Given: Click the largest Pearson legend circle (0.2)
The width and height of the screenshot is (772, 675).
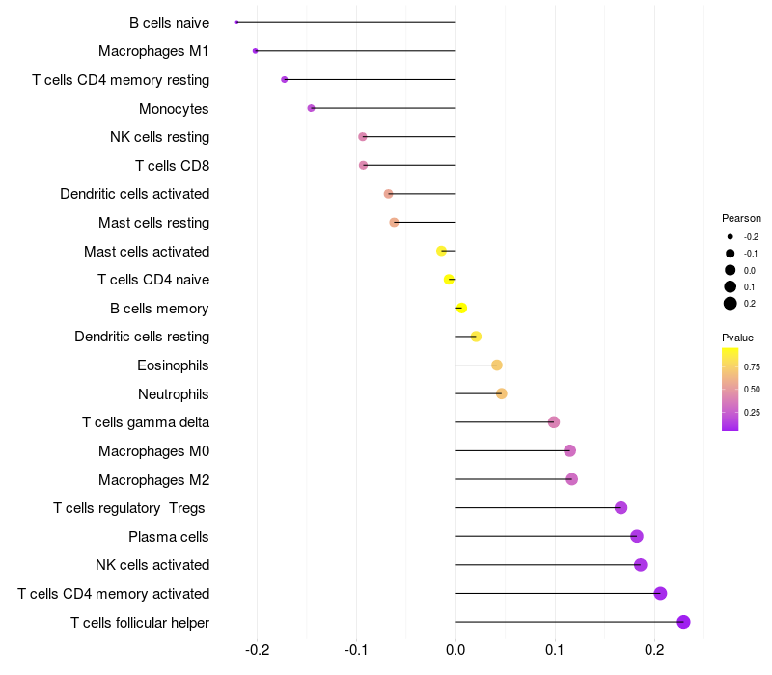Looking at the screenshot, I should point(731,304).
